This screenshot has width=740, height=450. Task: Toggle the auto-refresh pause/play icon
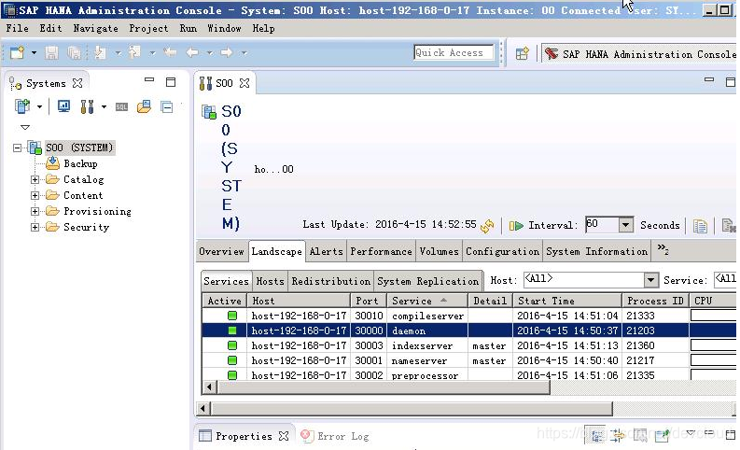(516, 226)
